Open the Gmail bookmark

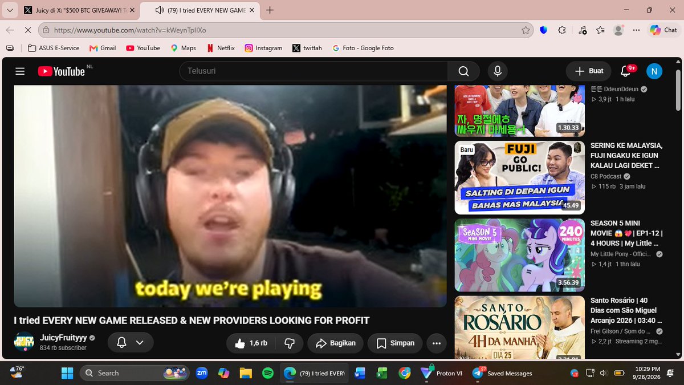click(x=103, y=48)
